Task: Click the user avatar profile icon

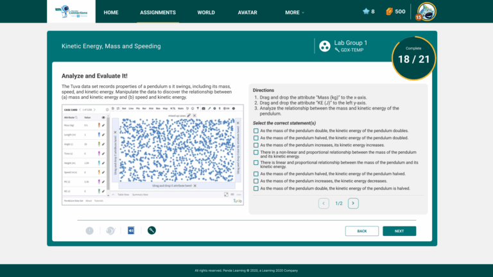Action: (426, 11)
